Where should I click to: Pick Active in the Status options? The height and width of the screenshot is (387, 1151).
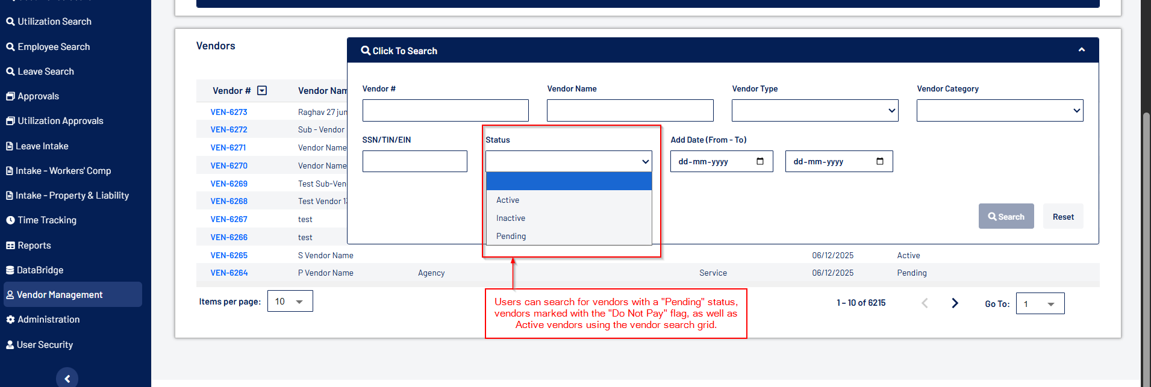tap(508, 200)
